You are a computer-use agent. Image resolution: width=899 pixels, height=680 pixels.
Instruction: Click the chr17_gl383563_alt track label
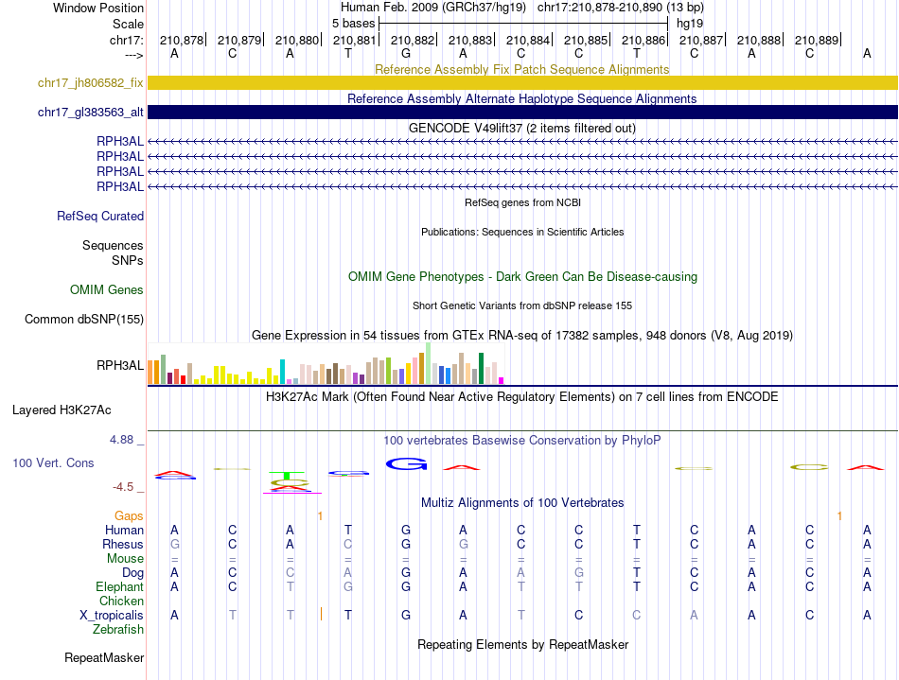tap(90, 112)
